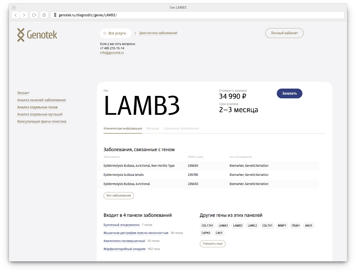The image size is (356, 272).
Task: Click the Genotek logo
Action: point(37,35)
